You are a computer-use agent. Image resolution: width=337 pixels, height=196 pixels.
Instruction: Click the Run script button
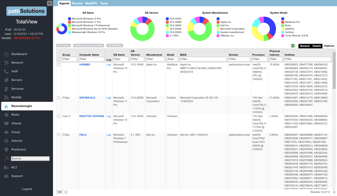point(63,45)
